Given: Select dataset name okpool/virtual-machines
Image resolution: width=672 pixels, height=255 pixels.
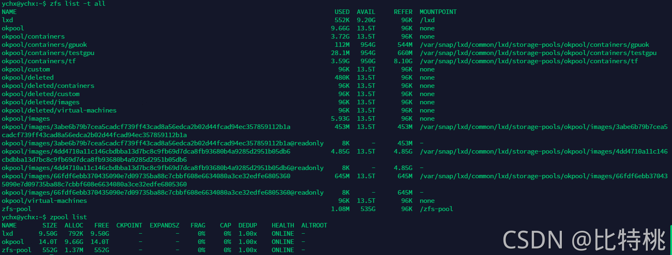Looking at the screenshot, I should click(44, 201).
